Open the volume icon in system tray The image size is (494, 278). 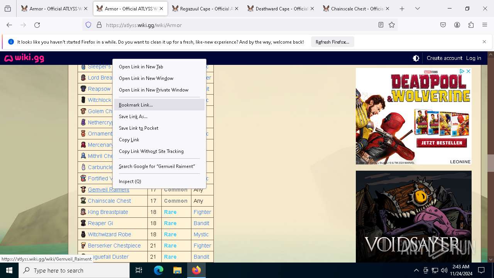click(444, 270)
